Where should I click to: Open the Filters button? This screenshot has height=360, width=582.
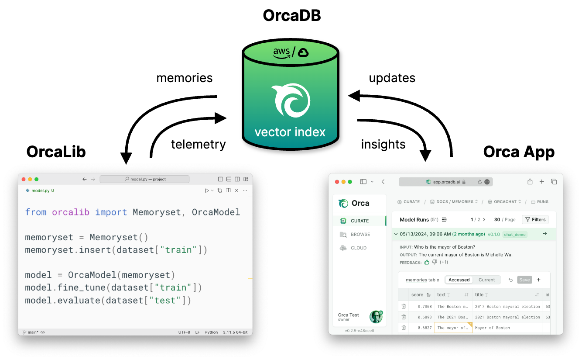pos(535,220)
